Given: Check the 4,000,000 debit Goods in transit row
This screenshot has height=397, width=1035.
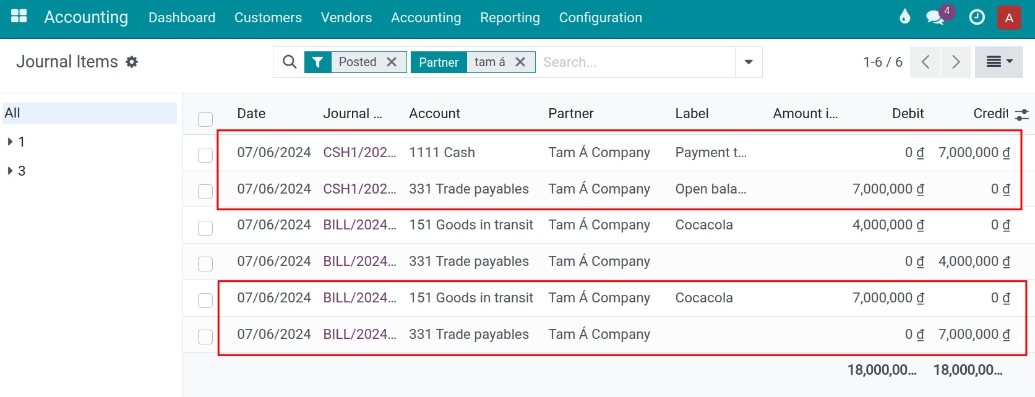Looking at the screenshot, I should 205,228.
